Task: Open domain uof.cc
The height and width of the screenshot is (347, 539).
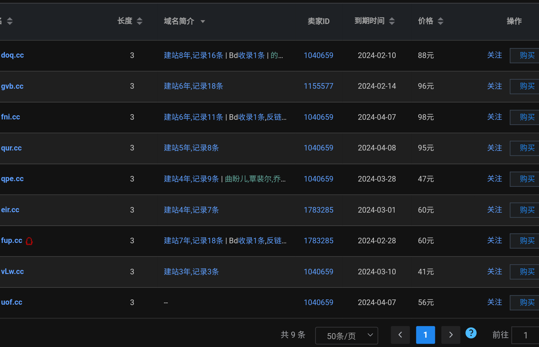Action: 12,302
